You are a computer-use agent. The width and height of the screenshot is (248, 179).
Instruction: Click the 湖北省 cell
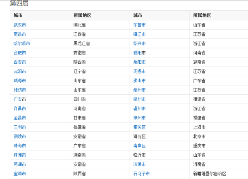100,25
